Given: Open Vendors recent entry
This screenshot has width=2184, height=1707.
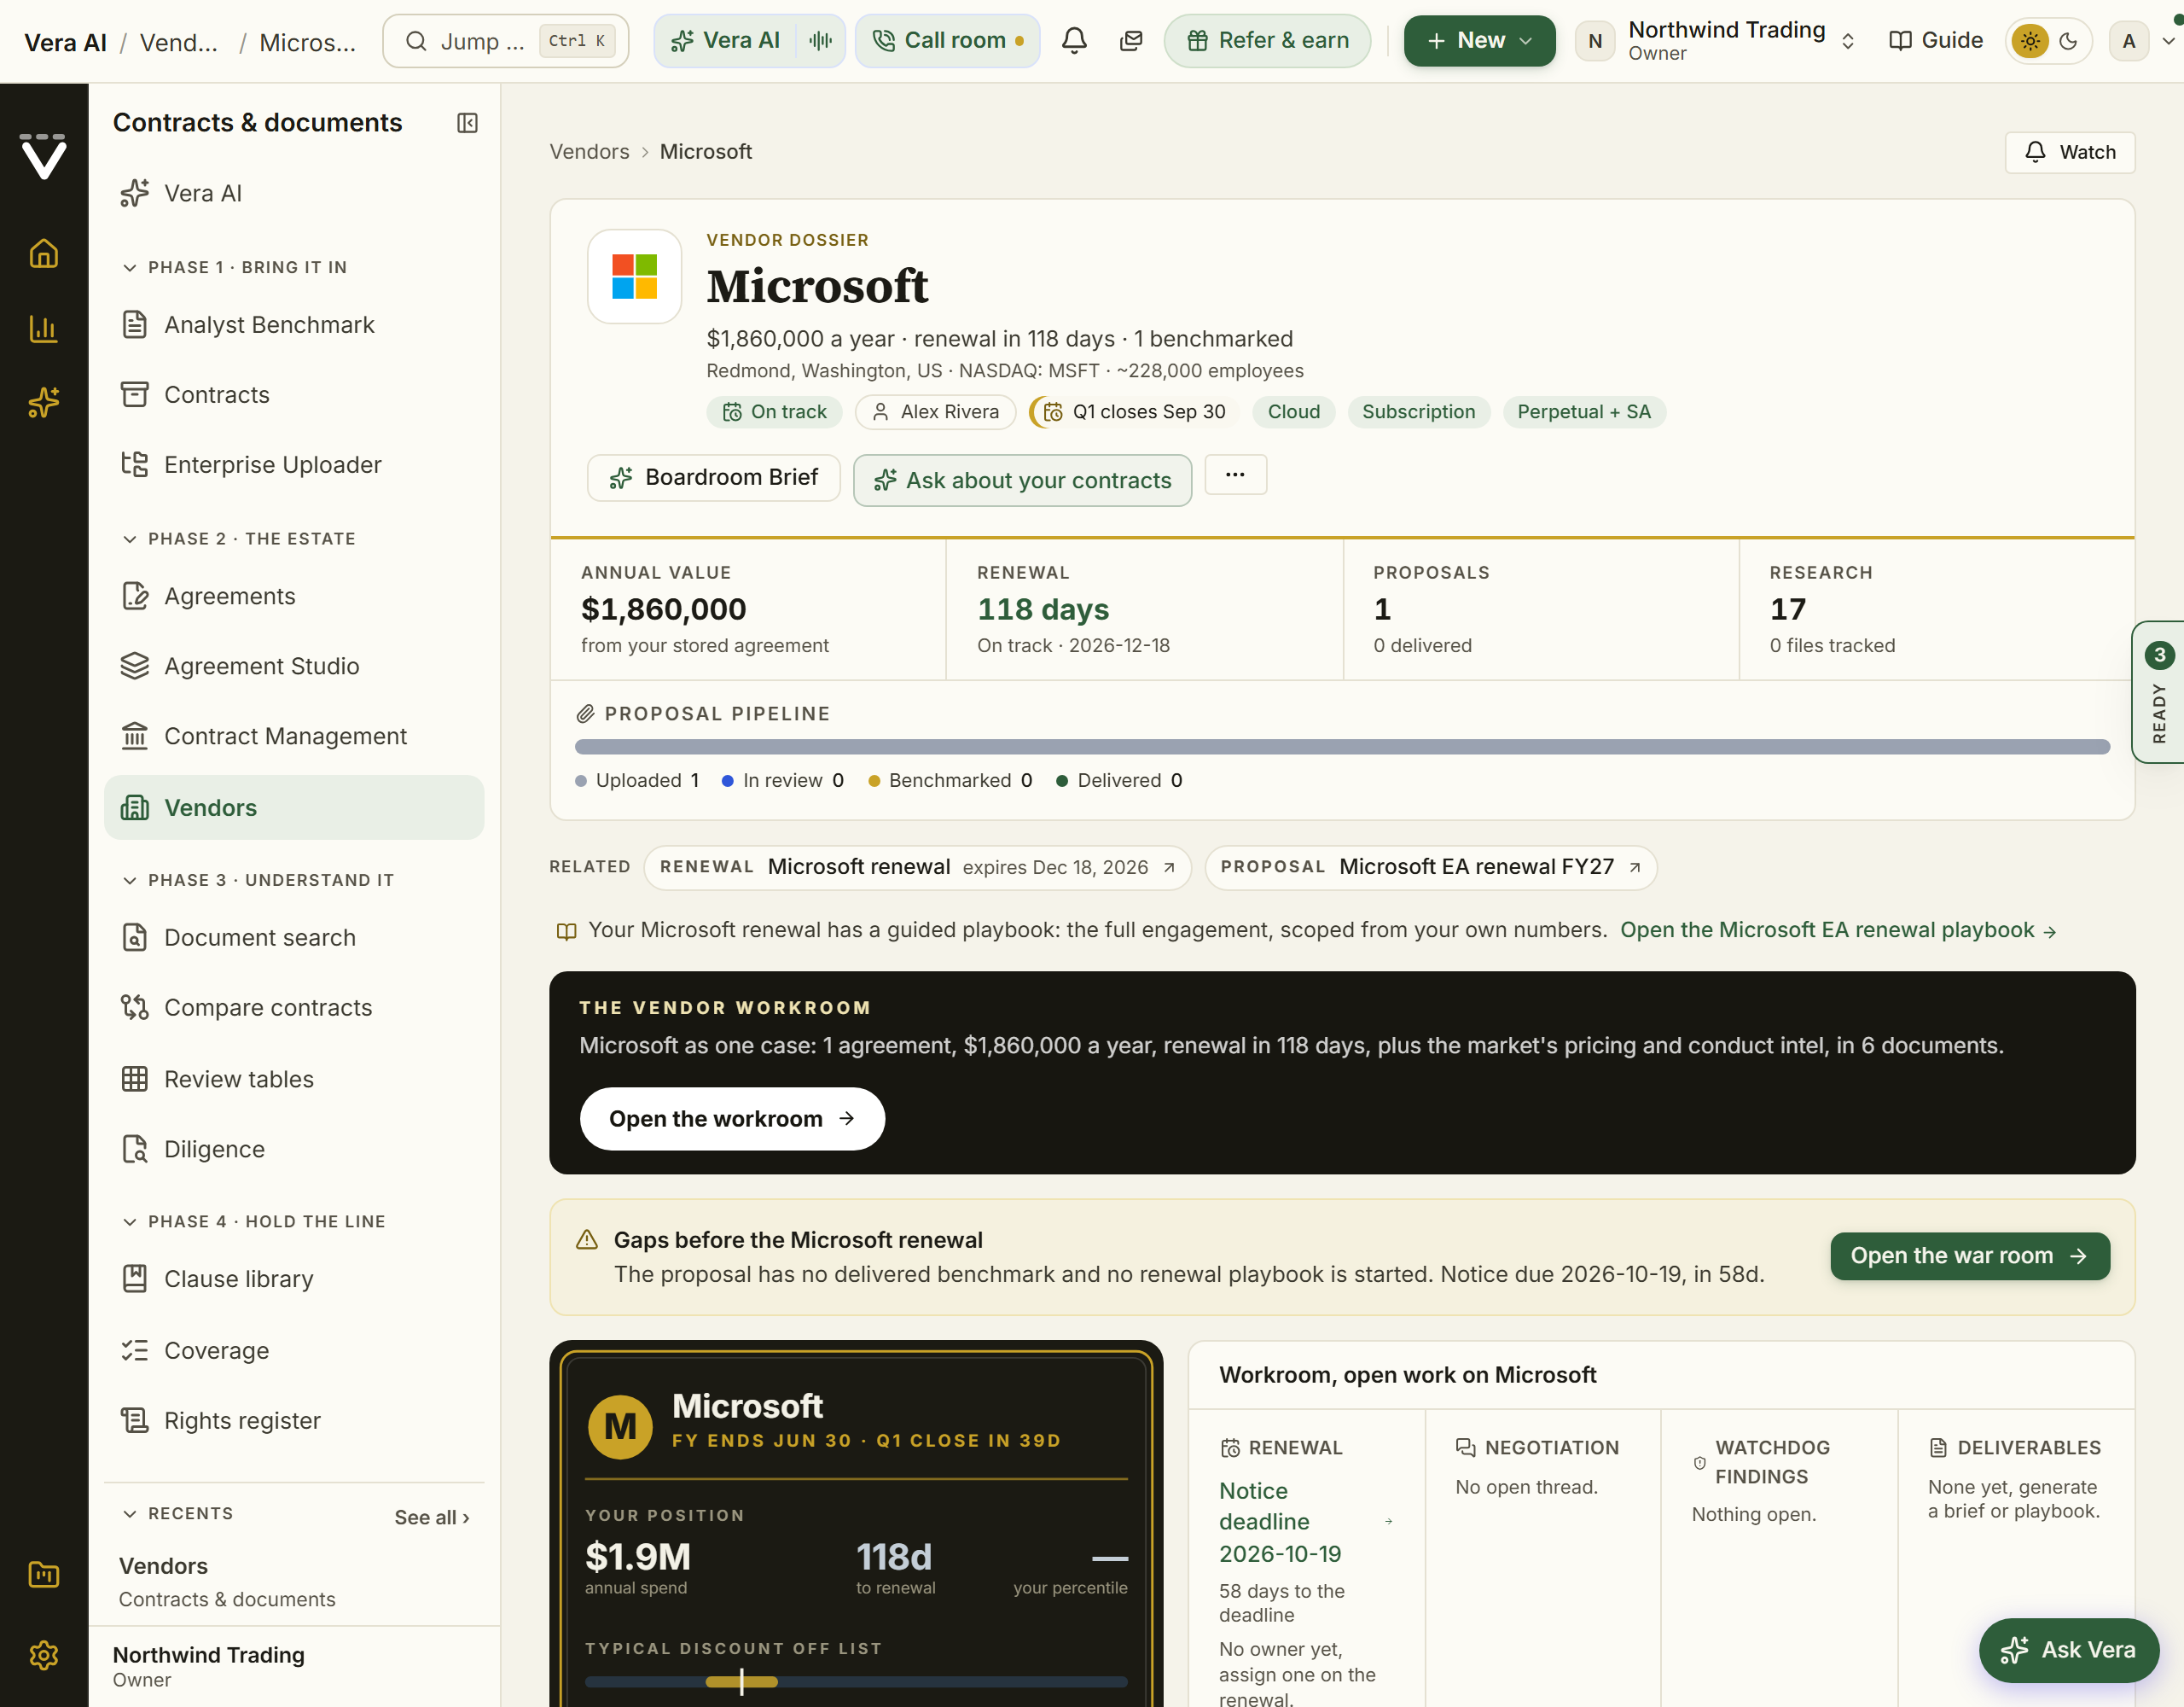Looking at the screenshot, I should (294, 1581).
